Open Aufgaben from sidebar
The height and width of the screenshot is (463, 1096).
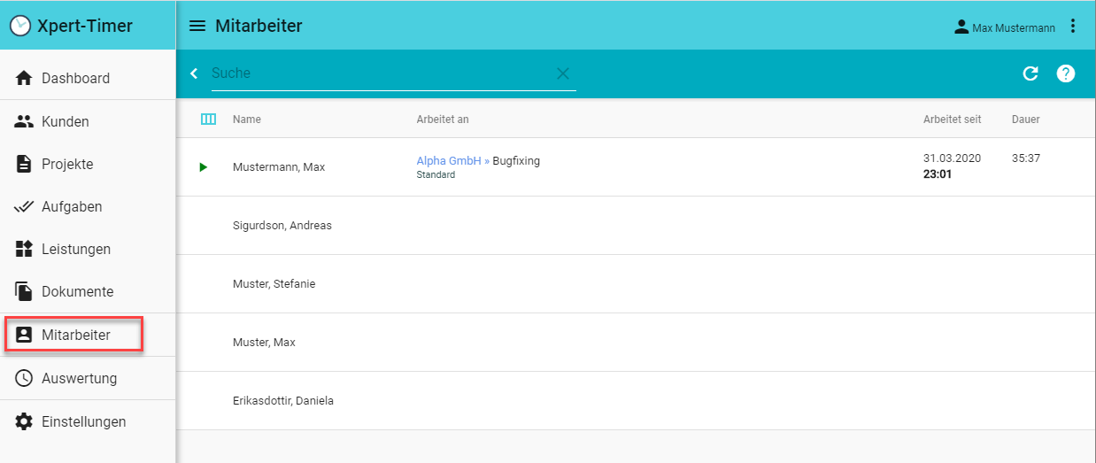point(71,206)
